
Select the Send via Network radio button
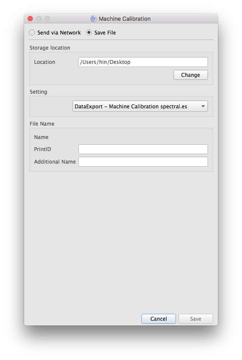[32, 33]
